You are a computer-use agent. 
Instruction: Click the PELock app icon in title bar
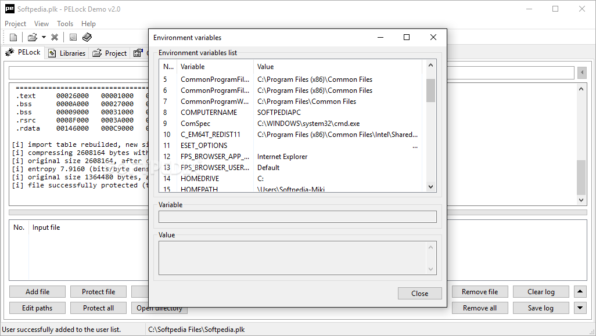[9, 9]
